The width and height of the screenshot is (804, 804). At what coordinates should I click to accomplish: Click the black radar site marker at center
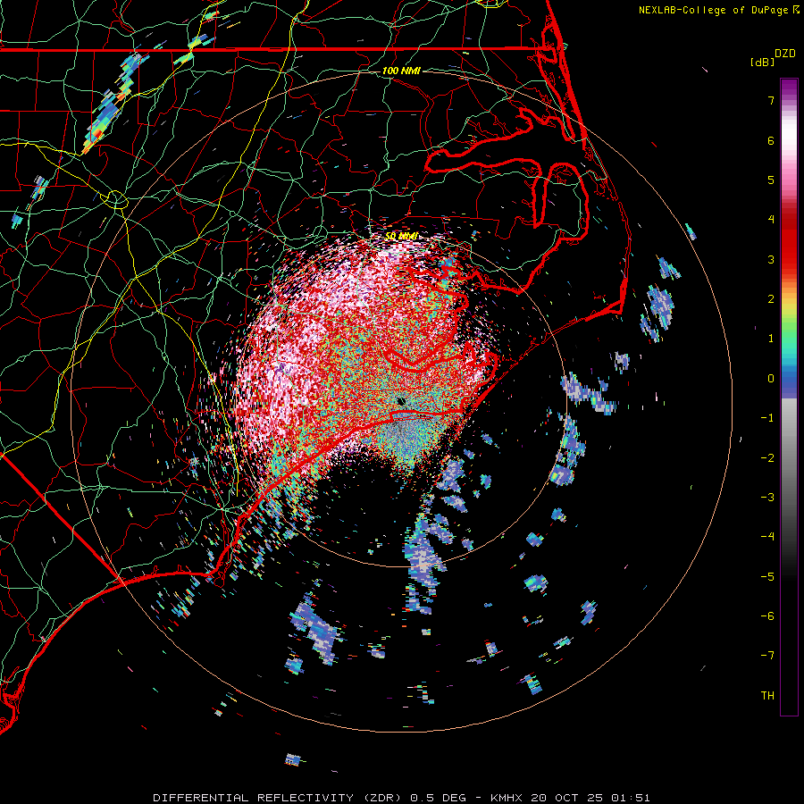coord(401,401)
